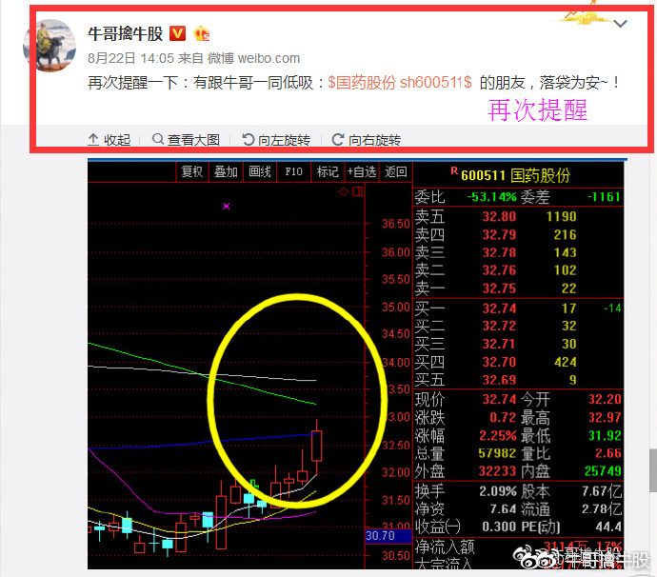Select the 标记 chart toolbar tab
Viewport: 657px width, 577px height.
coord(328,171)
